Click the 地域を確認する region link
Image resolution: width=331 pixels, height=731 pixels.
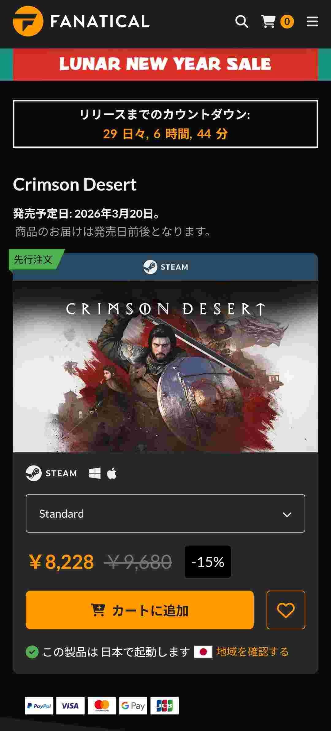[x=253, y=652]
